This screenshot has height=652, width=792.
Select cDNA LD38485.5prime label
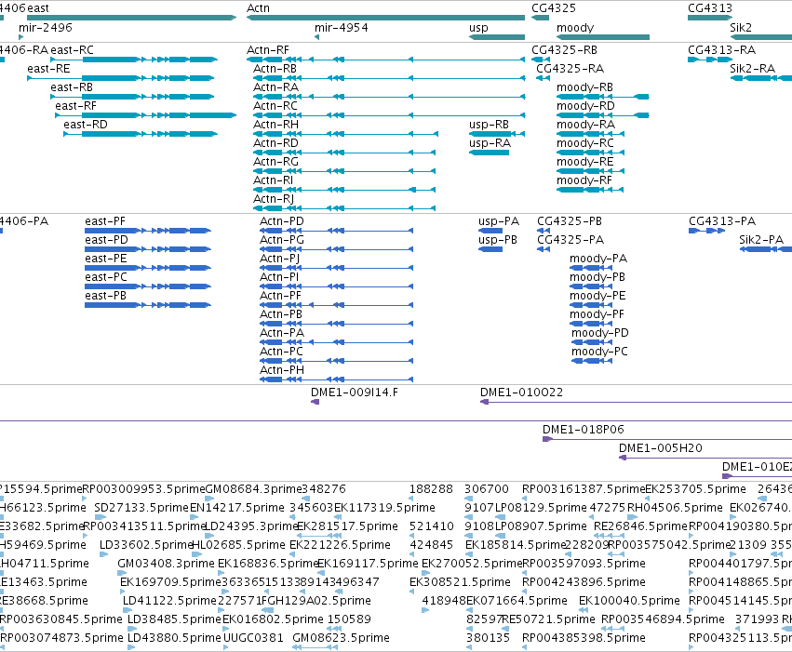(x=174, y=619)
